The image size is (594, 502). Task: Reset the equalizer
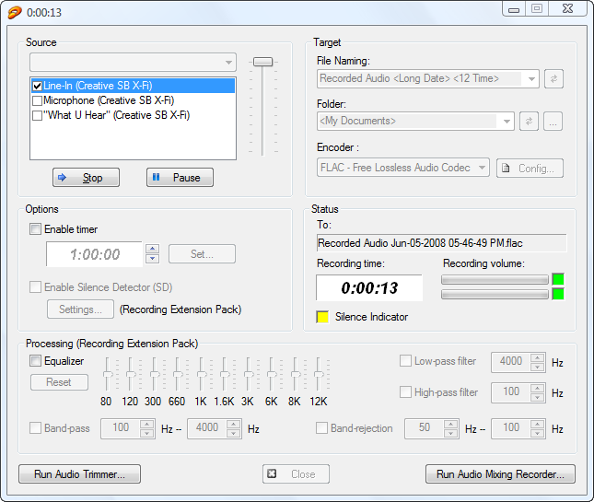coord(59,382)
